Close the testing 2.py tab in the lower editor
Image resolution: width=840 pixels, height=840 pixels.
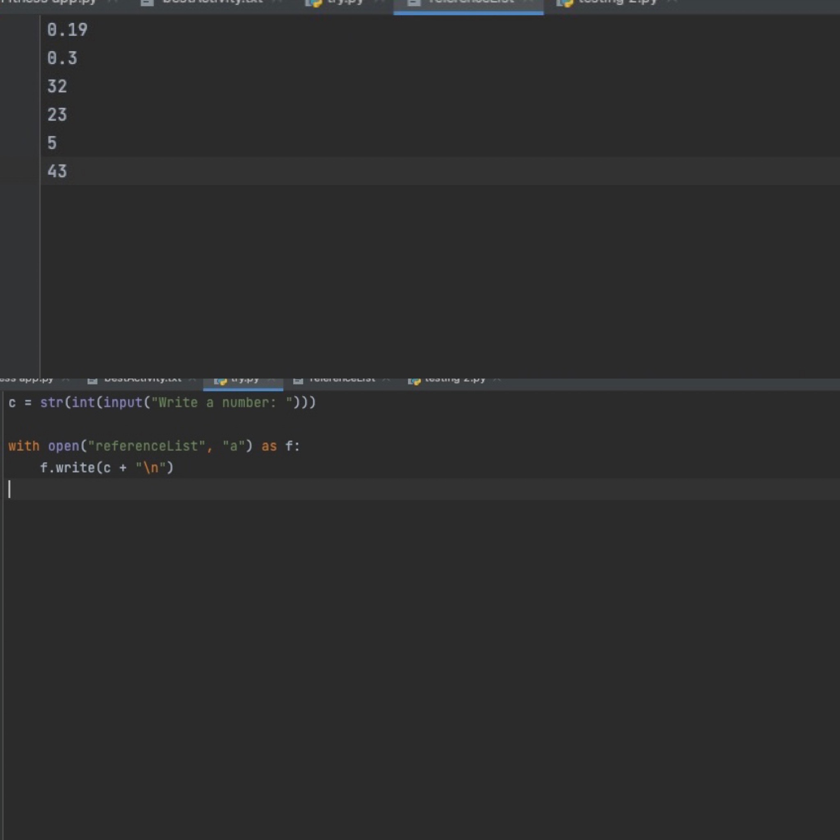(x=498, y=379)
